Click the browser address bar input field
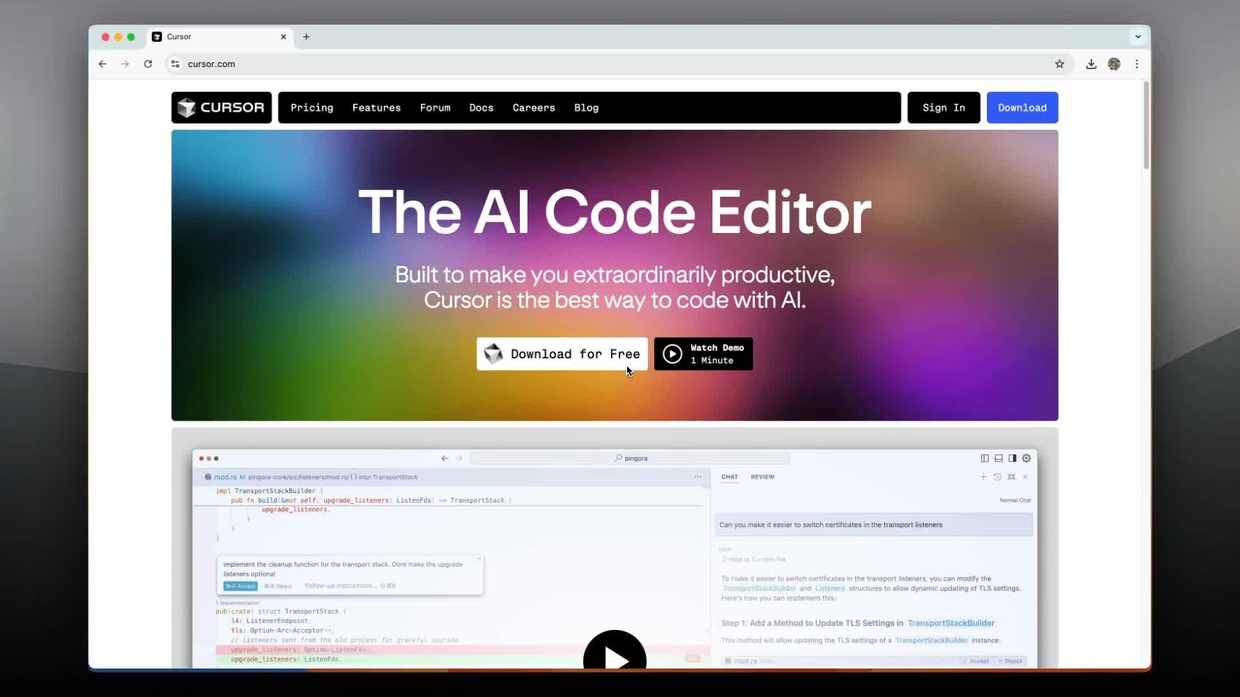The width and height of the screenshot is (1240, 697). tap(620, 64)
